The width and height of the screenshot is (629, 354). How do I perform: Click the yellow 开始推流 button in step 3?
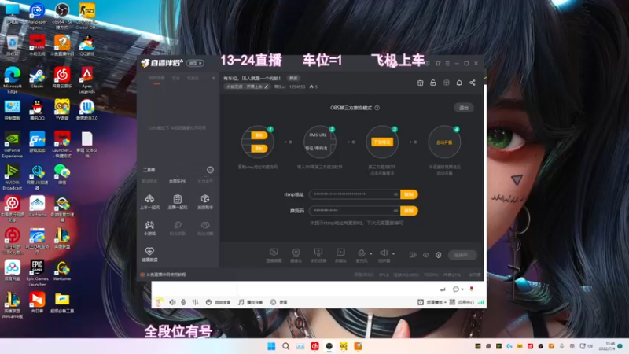(x=382, y=142)
